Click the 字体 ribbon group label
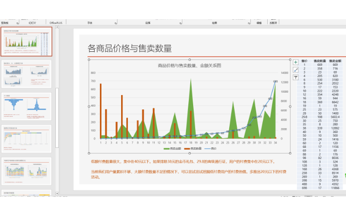Screen dimensions: 346x216 click(89, 23)
